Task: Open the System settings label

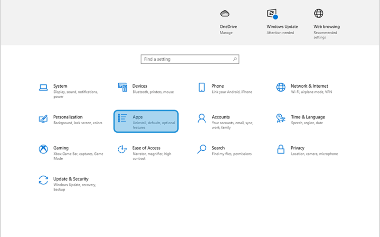Action: coord(60,86)
